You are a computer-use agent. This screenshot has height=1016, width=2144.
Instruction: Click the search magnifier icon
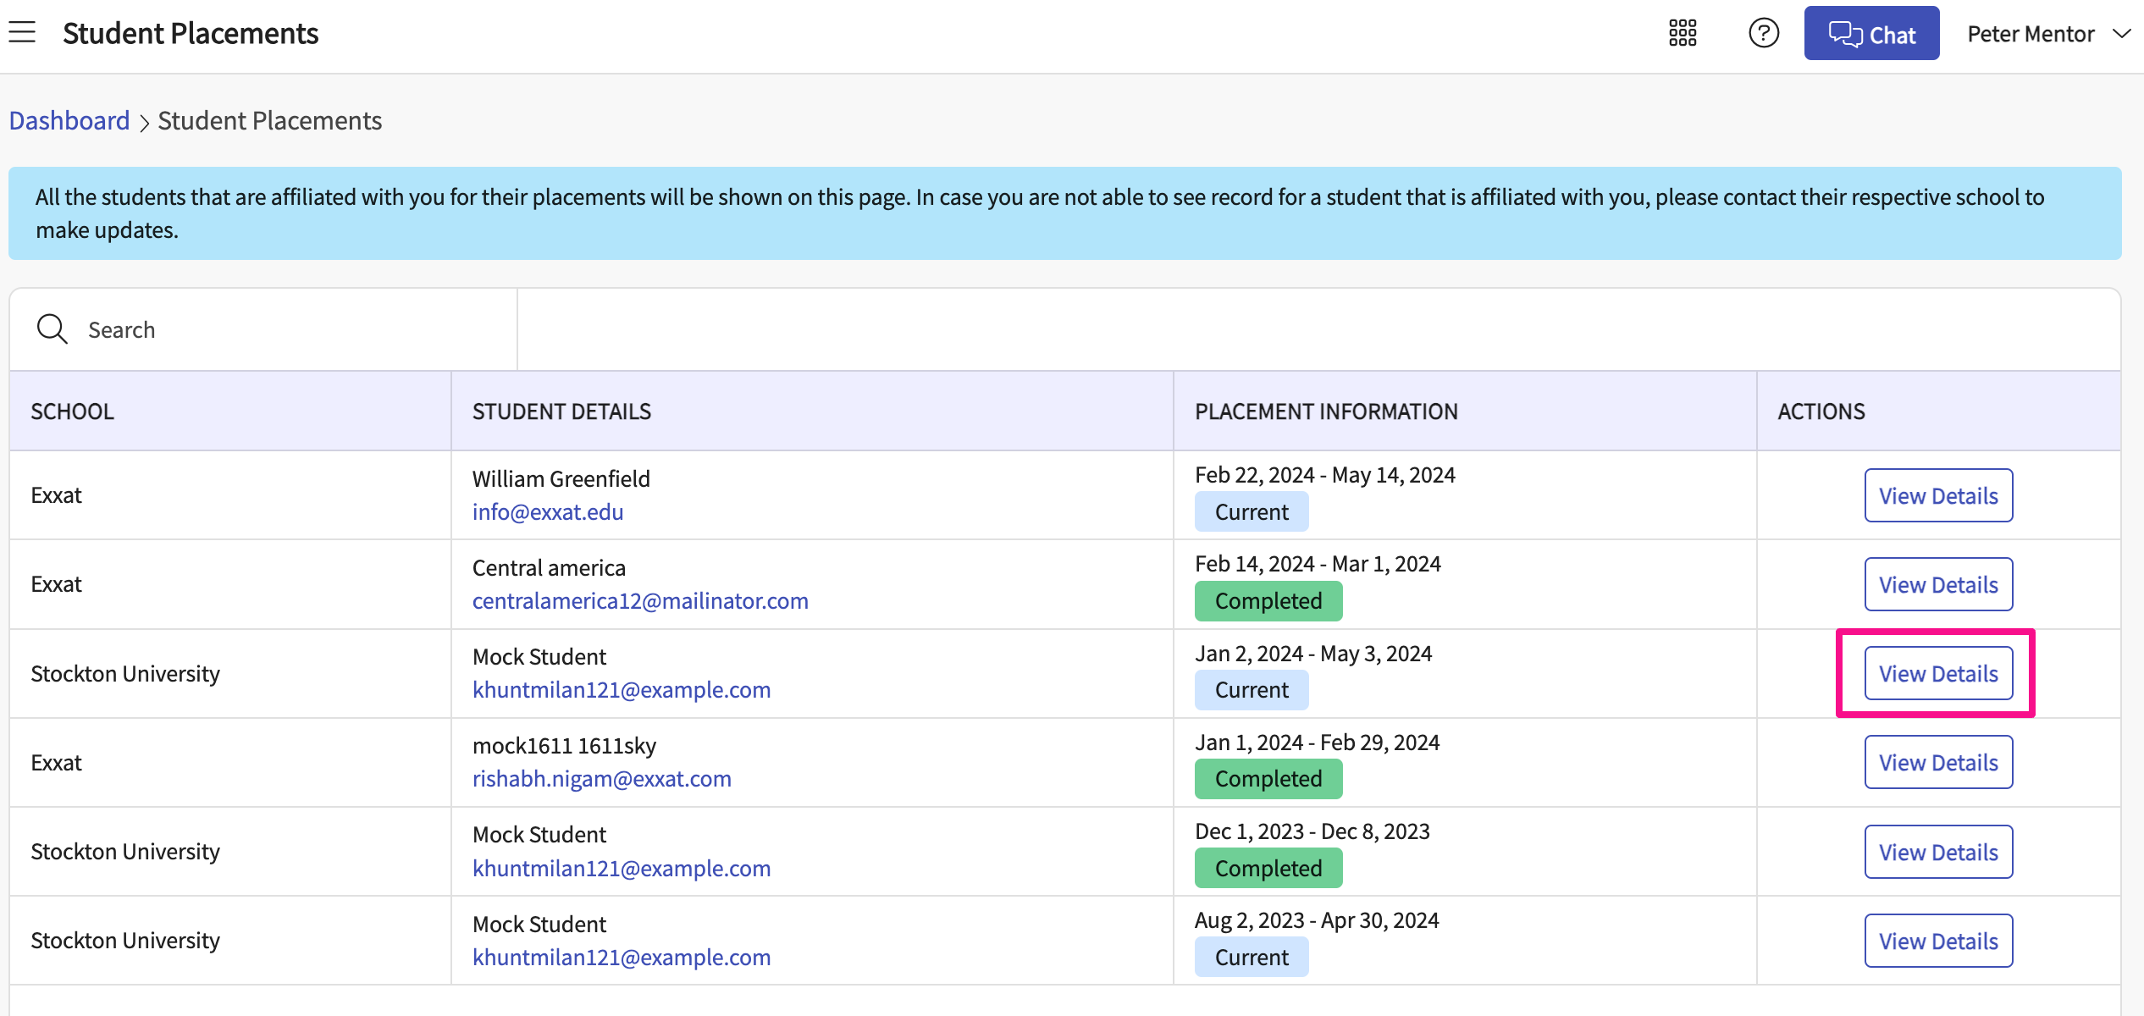(52, 329)
